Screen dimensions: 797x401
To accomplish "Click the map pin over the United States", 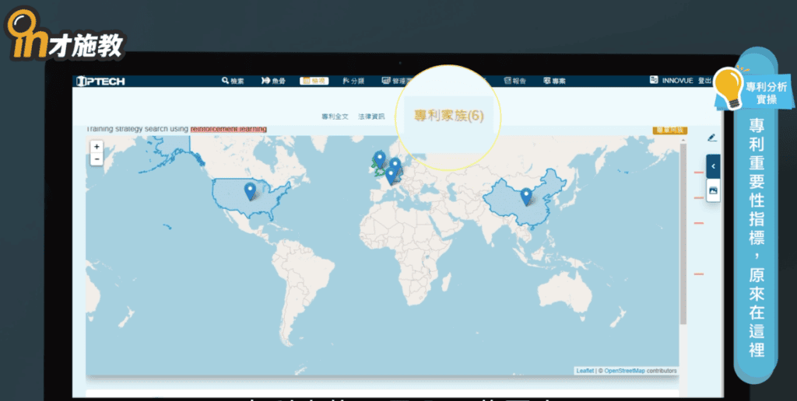I will click(250, 190).
